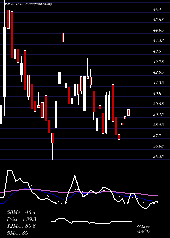Click inside the MACD inset chart
170x238 pixels.
coord(93,221)
